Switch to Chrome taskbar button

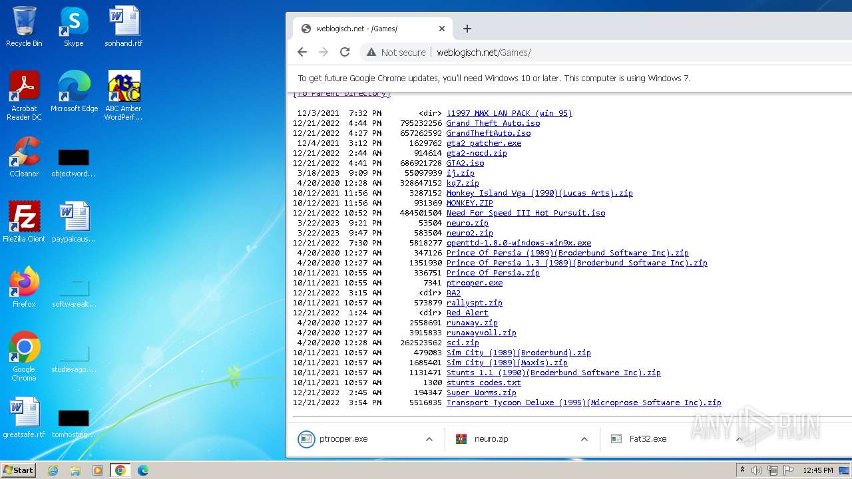pos(120,470)
